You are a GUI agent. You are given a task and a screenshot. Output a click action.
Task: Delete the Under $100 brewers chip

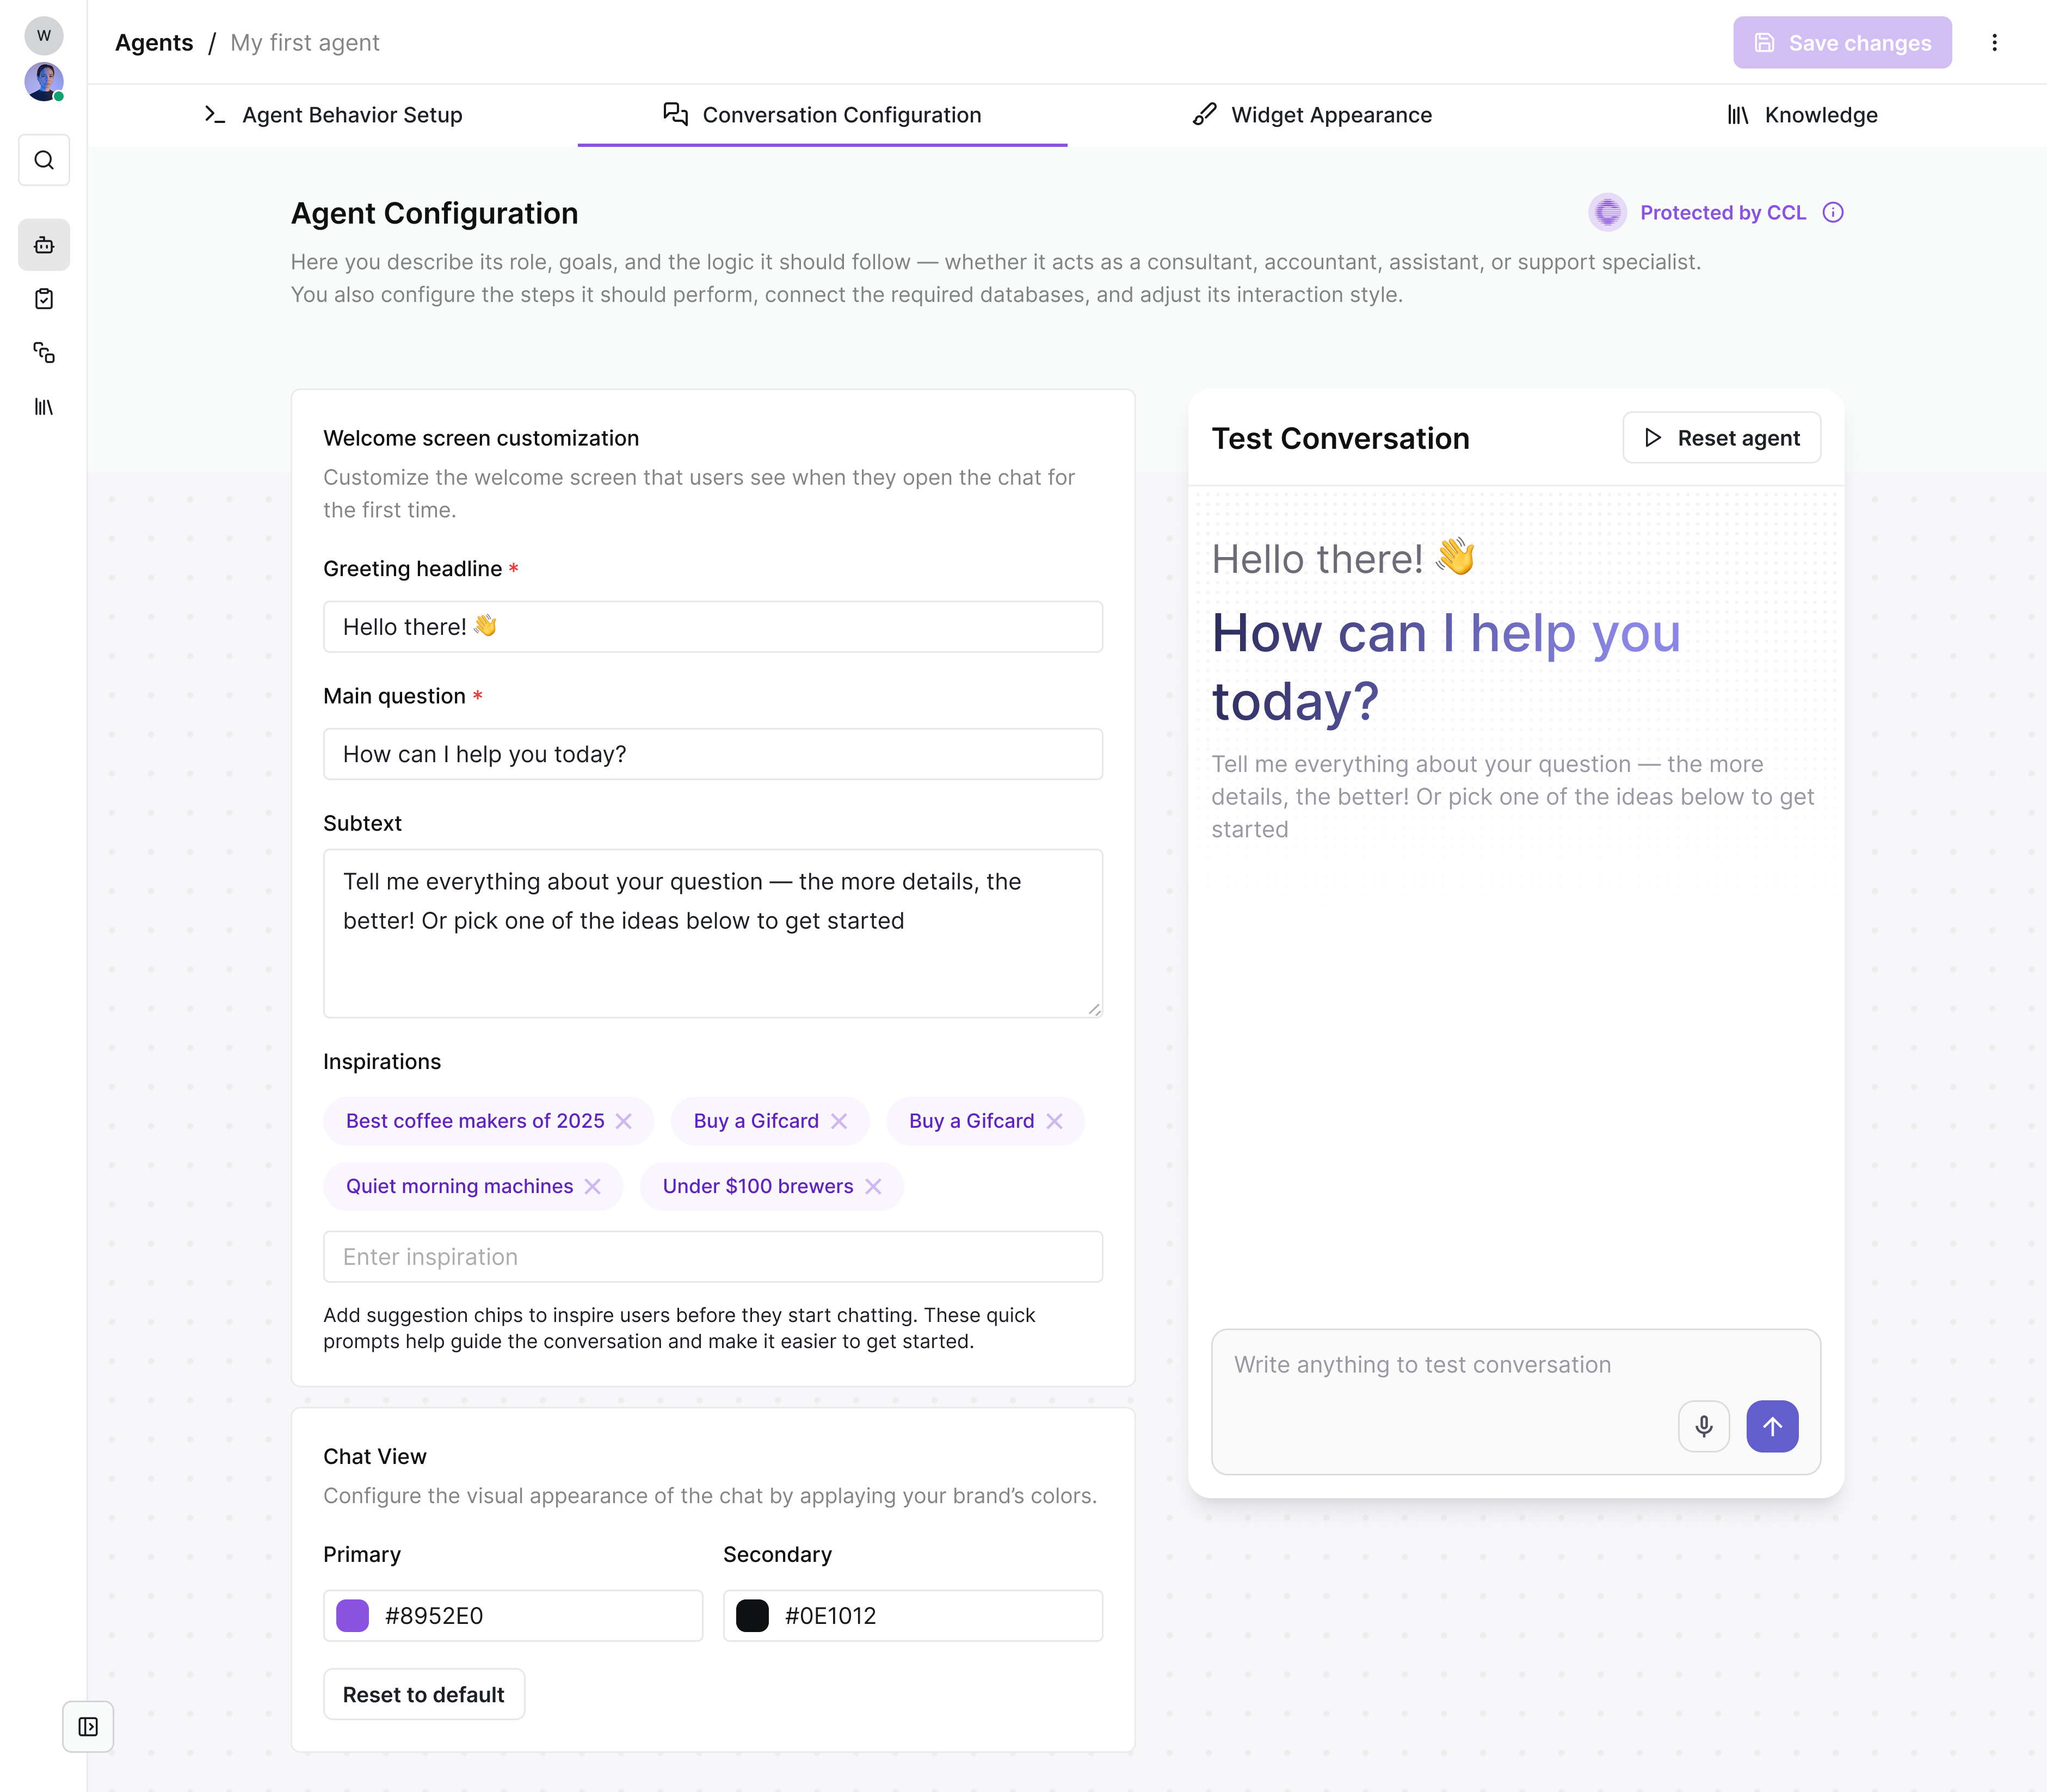click(873, 1186)
